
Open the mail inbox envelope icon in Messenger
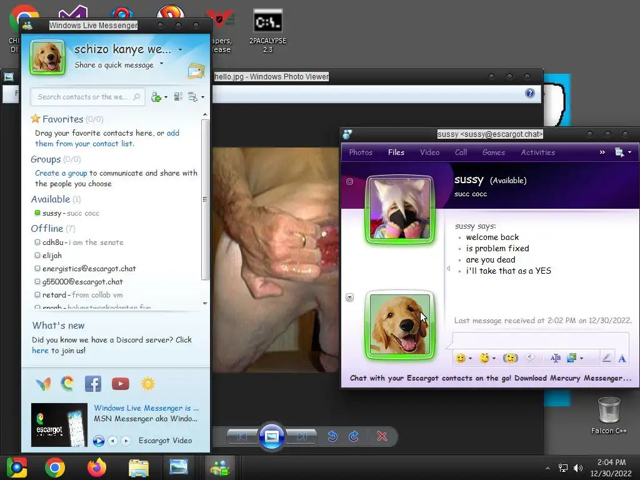coord(196,71)
